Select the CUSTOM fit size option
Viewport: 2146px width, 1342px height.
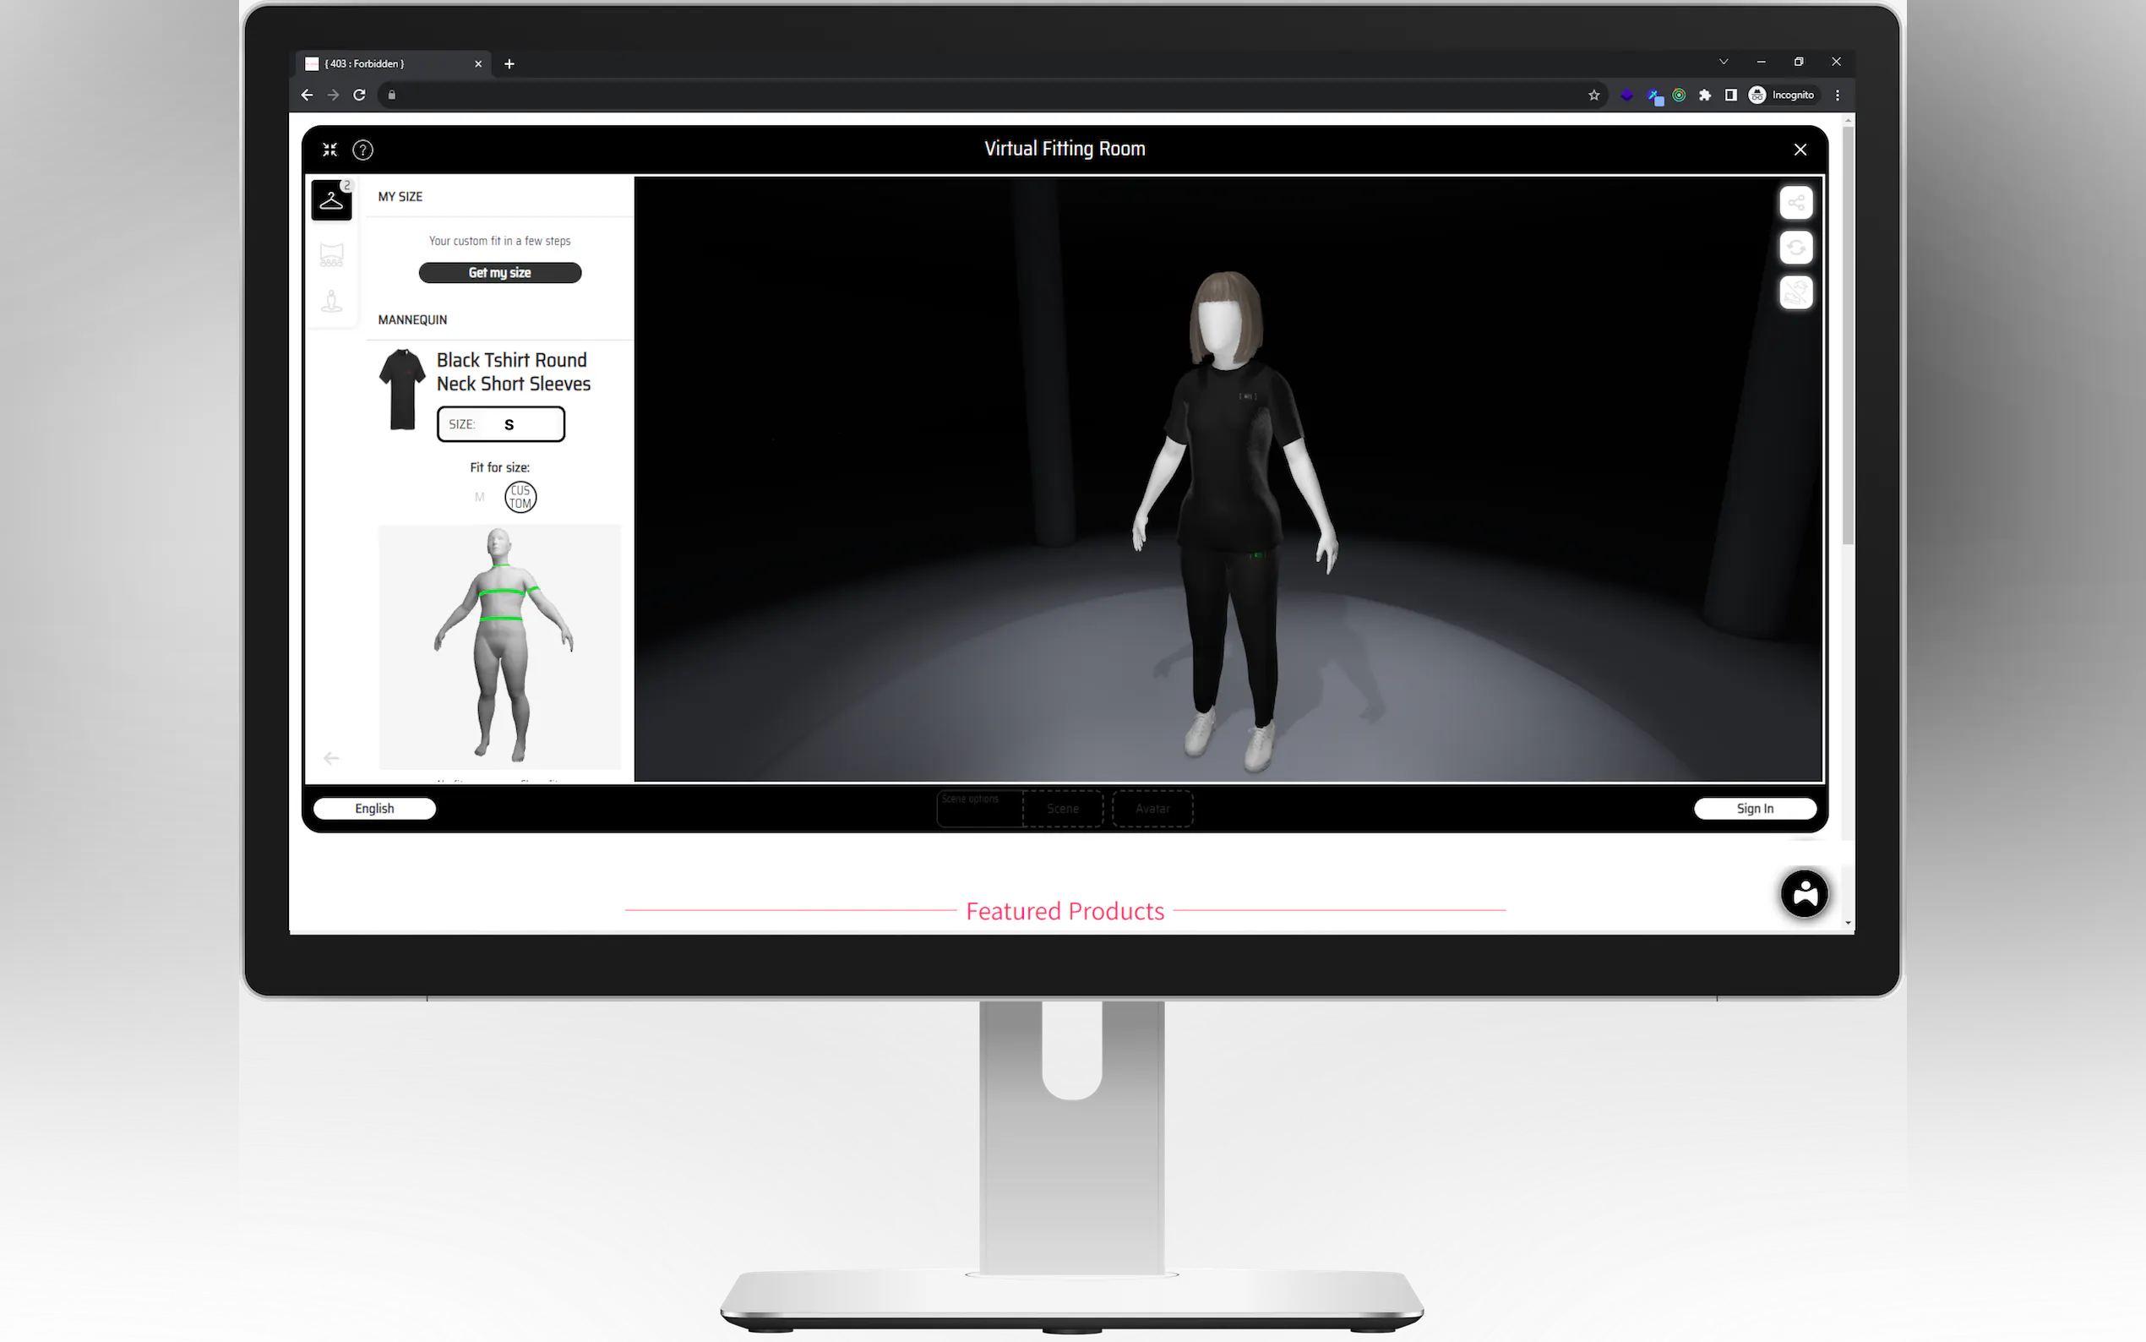(520, 497)
